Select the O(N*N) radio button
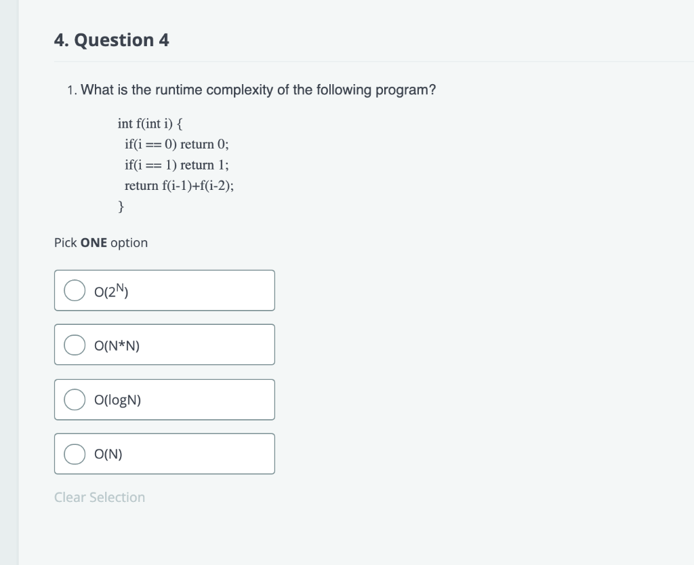694x565 pixels. tap(74, 344)
